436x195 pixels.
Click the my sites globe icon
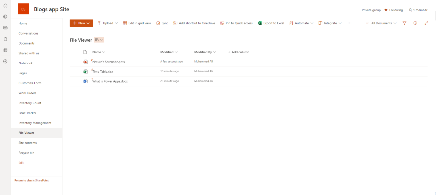(x=5, y=16)
